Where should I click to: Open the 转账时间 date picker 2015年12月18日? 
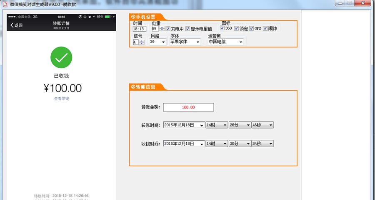pos(184,125)
